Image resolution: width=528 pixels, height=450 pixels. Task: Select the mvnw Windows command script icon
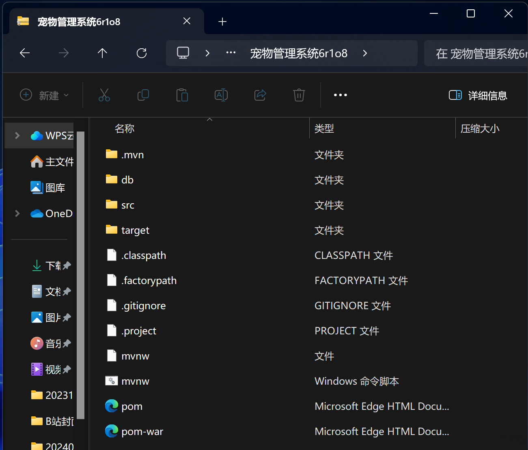[x=112, y=381]
